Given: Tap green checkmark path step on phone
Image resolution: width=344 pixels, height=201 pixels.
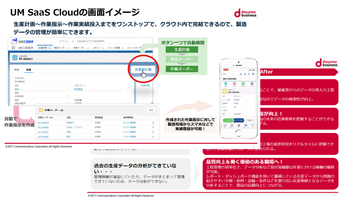Looking at the screenshot, I should click(228, 120).
